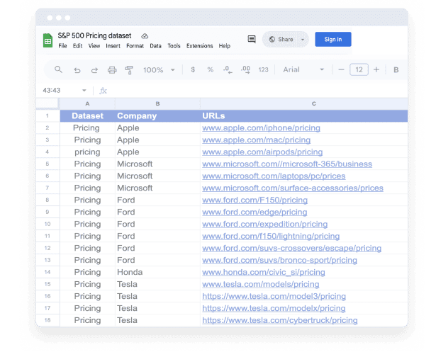Open www.microsoft.com/laptops/pc/prices link

pyautogui.click(x=274, y=176)
